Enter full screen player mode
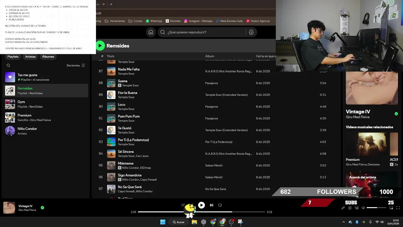Viewport: 403px width, 227px height. (398, 208)
